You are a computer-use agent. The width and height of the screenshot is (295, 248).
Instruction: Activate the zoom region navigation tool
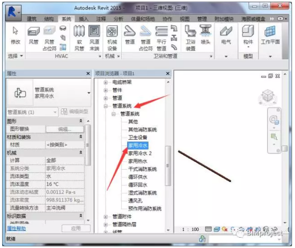[x=274, y=137]
